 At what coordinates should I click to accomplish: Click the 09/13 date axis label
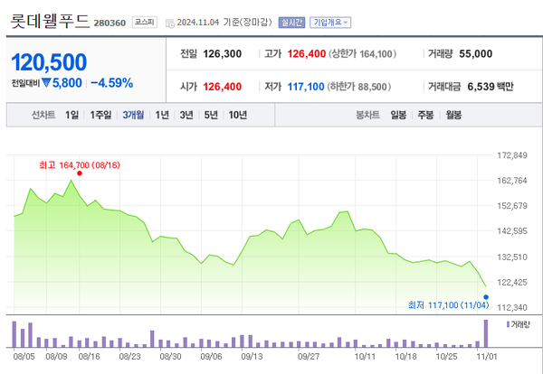[252, 356]
